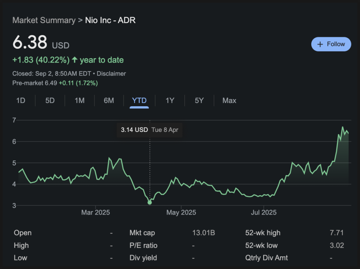
Task: Open the Disclaimer link
Action: click(111, 73)
